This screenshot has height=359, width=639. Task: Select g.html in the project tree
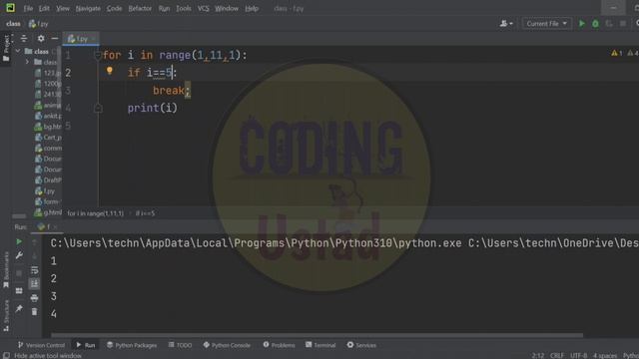click(48, 212)
